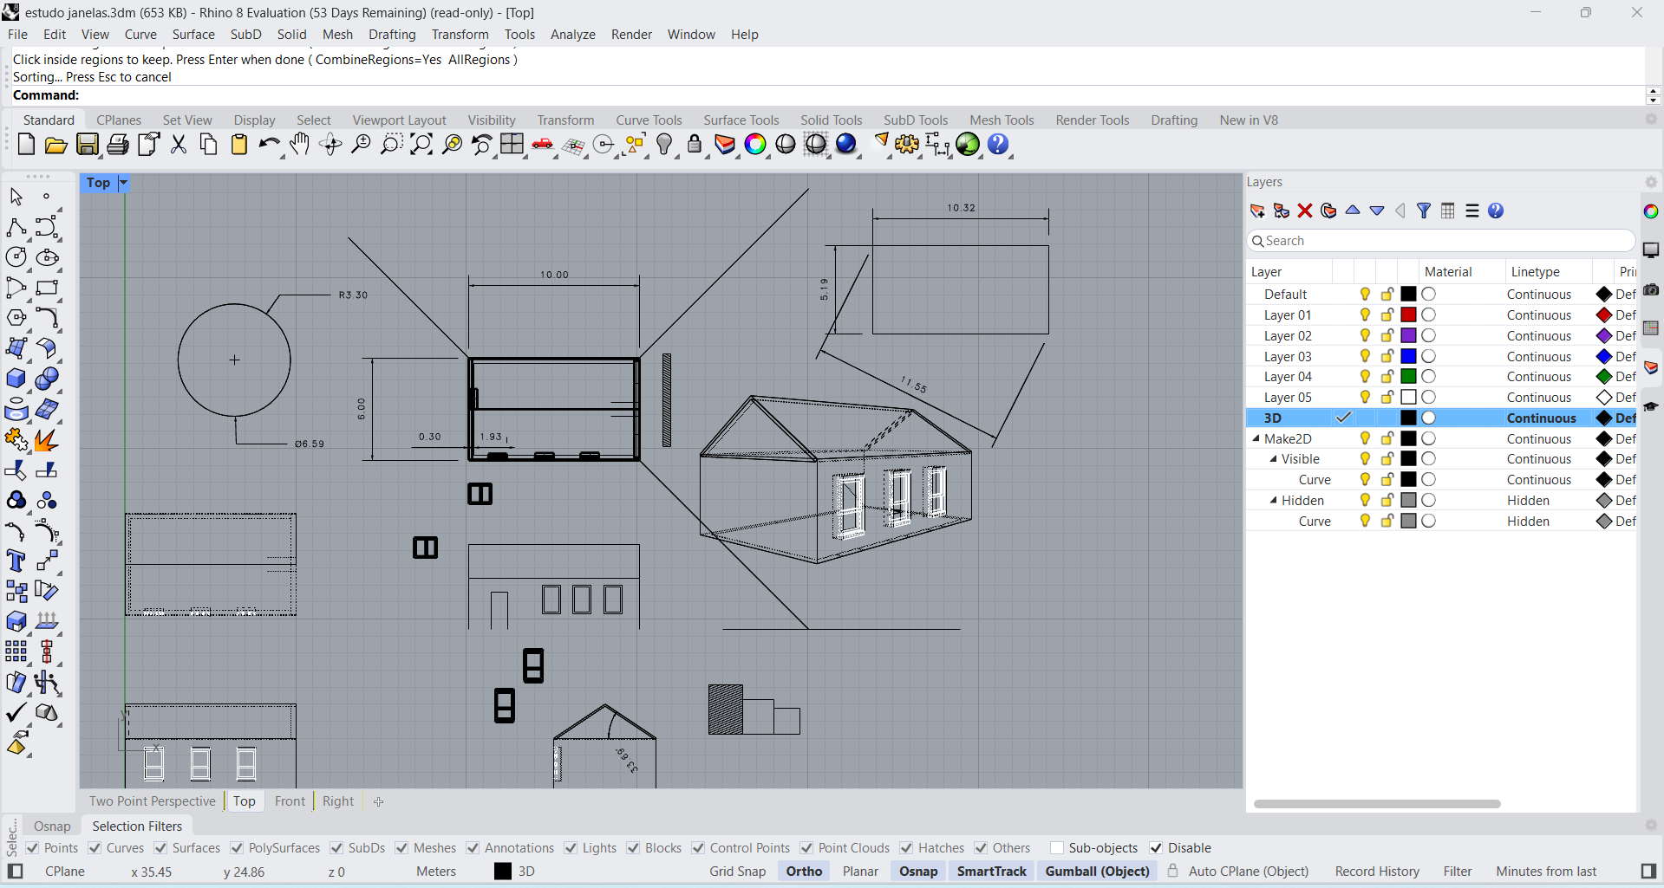Open the Drafting menu

point(391,35)
